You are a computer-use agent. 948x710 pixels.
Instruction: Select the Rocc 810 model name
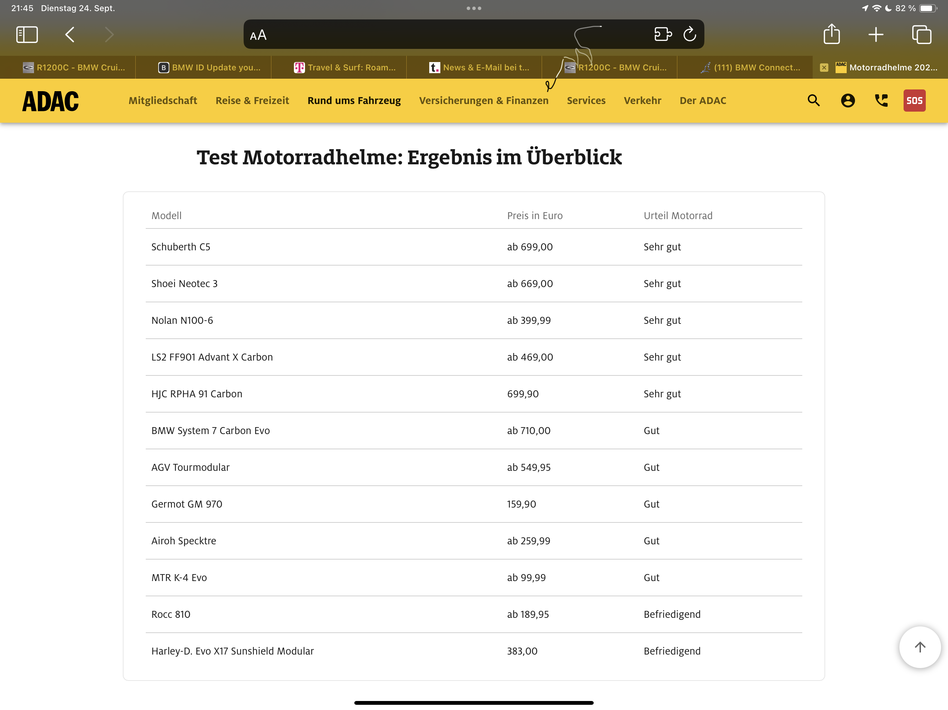pos(171,615)
